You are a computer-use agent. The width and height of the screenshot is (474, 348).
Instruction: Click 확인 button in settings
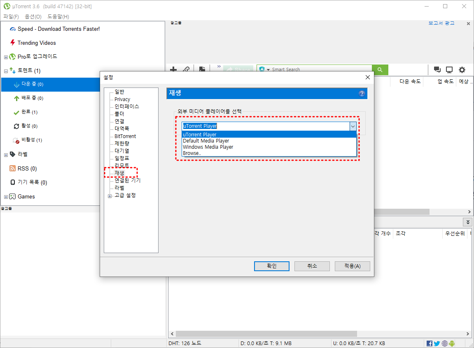(x=271, y=266)
